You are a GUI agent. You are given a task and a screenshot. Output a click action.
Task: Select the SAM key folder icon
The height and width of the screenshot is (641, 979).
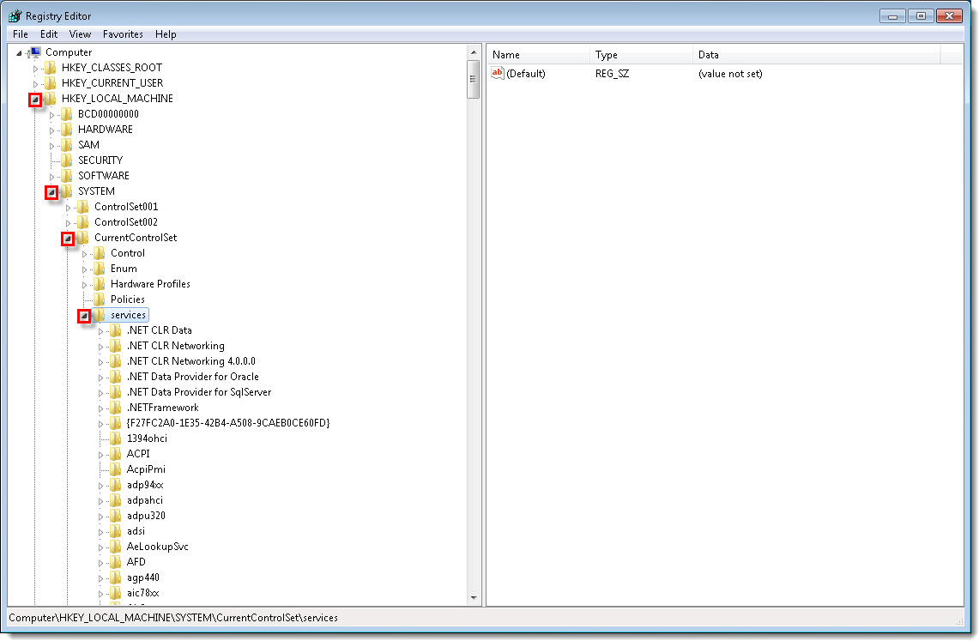click(67, 144)
